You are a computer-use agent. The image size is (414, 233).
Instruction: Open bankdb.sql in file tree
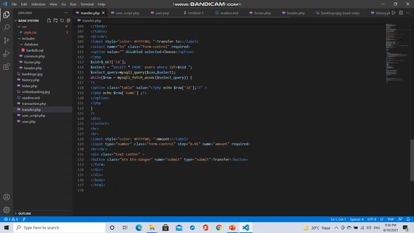click(x=34, y=50)
